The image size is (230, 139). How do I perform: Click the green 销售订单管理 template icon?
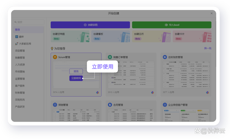coord(110,57)
